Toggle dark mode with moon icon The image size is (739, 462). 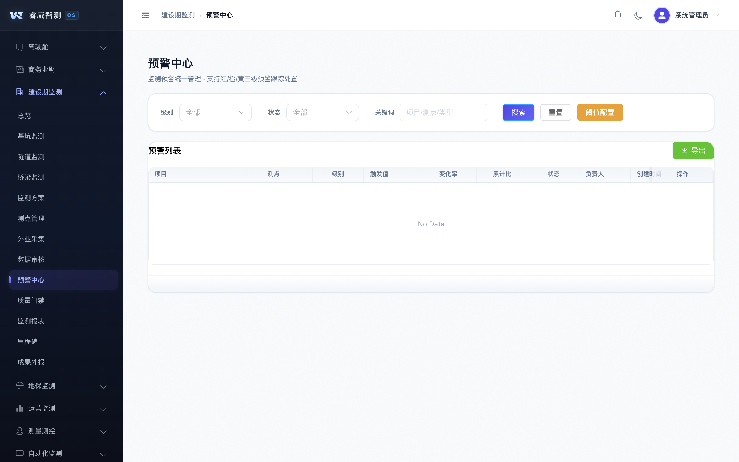click(x=638, y=15)
